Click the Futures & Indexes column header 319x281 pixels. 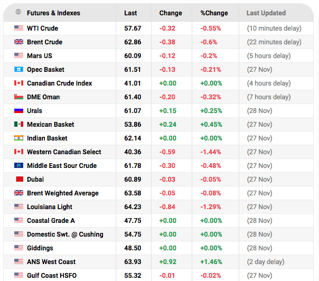click(53, 13)
